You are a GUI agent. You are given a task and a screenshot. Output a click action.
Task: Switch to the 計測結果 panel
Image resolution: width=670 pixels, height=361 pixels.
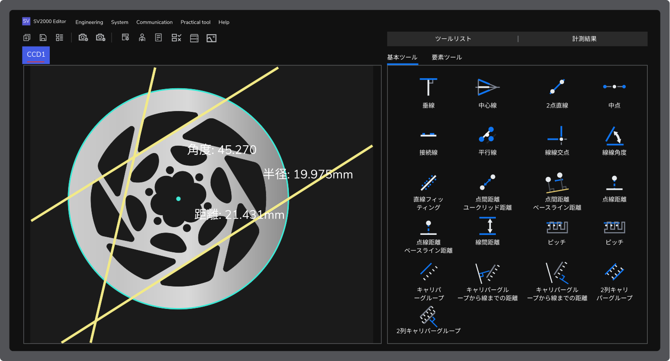click(584, 39)
